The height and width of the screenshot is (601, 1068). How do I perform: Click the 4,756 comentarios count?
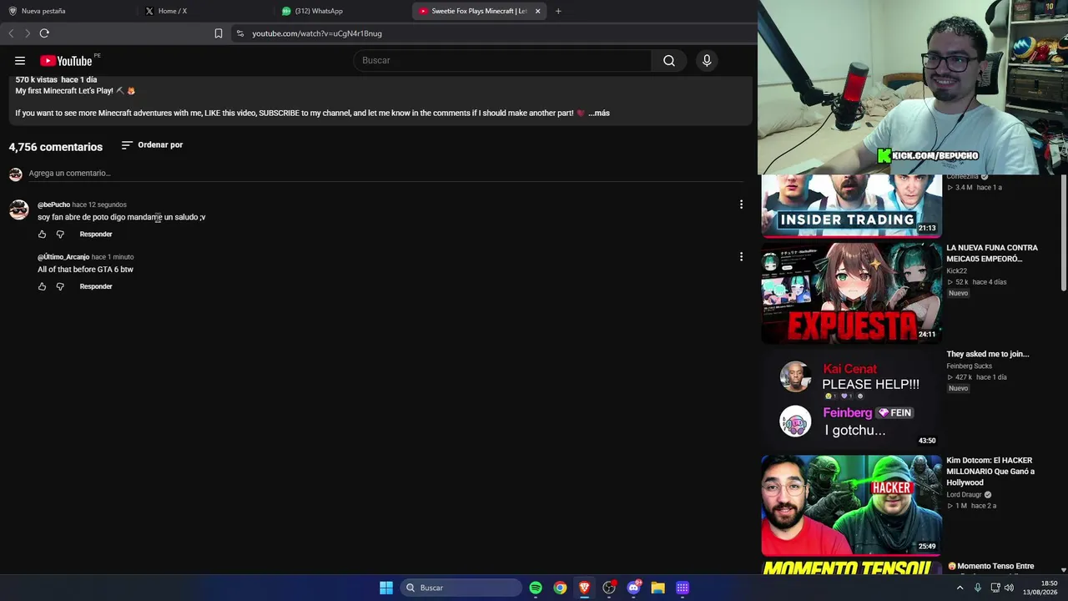56,147
